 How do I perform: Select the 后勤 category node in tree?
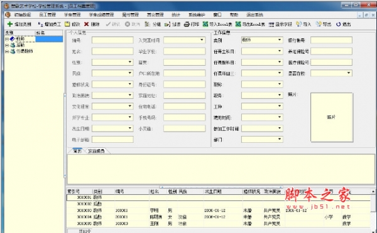[21, 45]
